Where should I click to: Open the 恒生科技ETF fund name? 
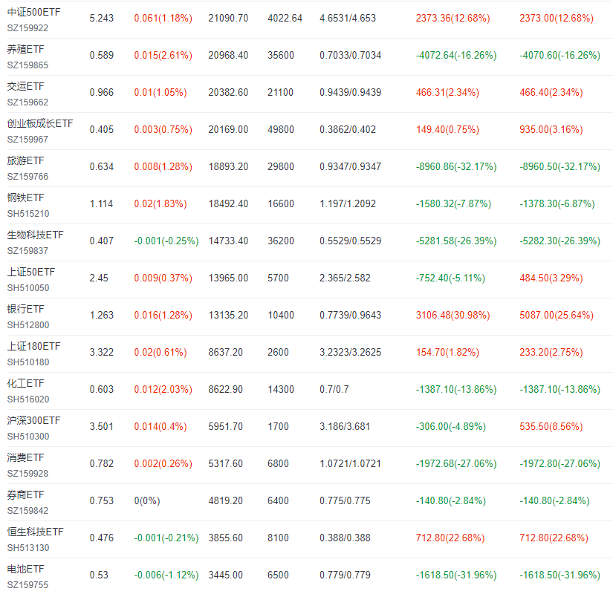35,532
